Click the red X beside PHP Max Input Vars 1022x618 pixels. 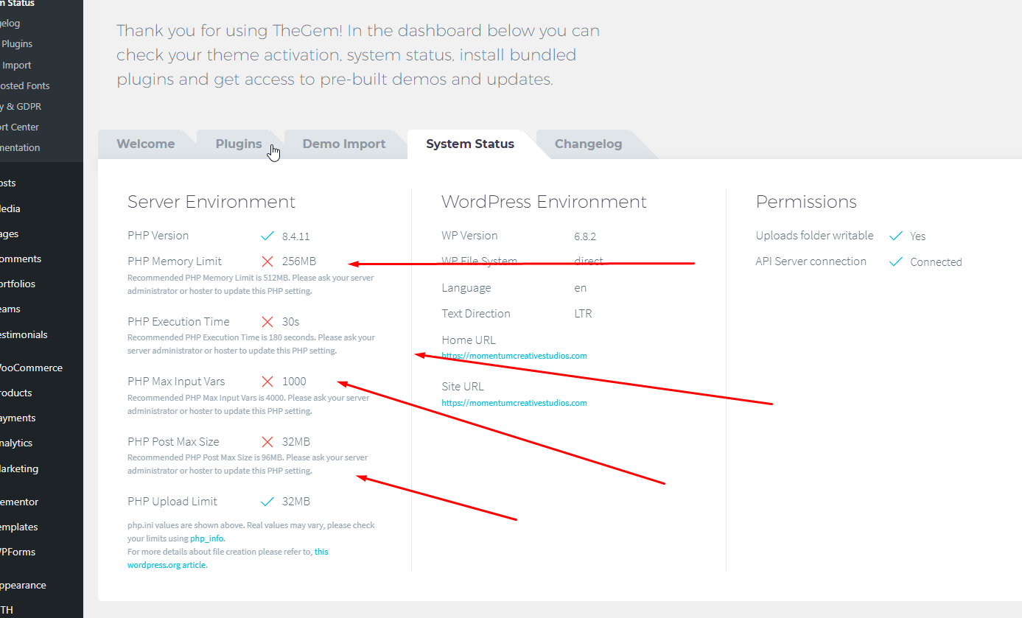click(x=267, y=382)
